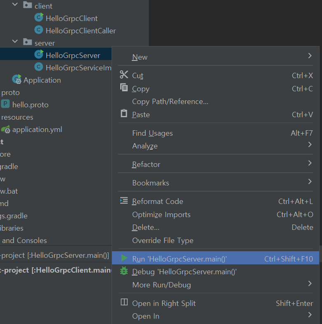Collapse the server folder chevron
The height and width of the screenshot is (324, 322).
click(x=15, y=41)
